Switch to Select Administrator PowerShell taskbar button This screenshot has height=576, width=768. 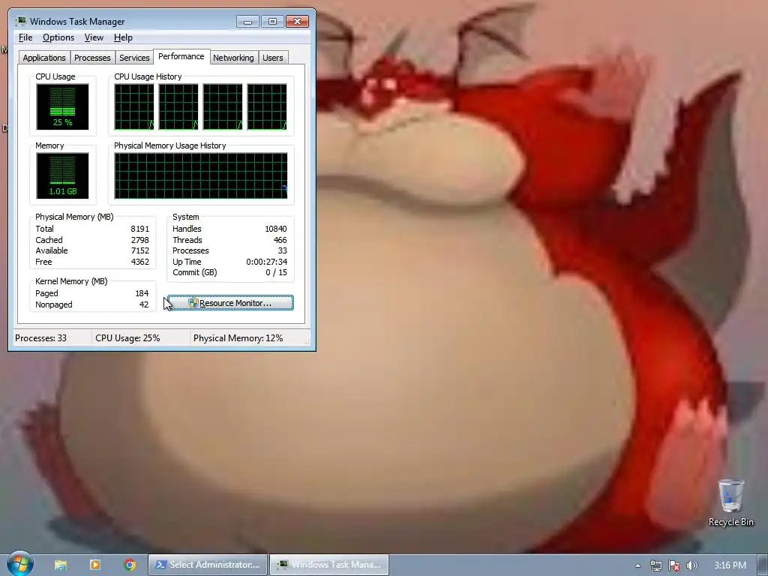tap(208, 565)
